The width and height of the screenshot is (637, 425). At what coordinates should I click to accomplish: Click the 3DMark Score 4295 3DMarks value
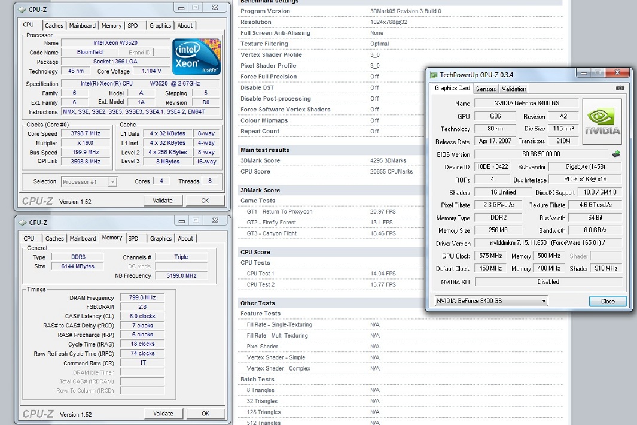388,160
